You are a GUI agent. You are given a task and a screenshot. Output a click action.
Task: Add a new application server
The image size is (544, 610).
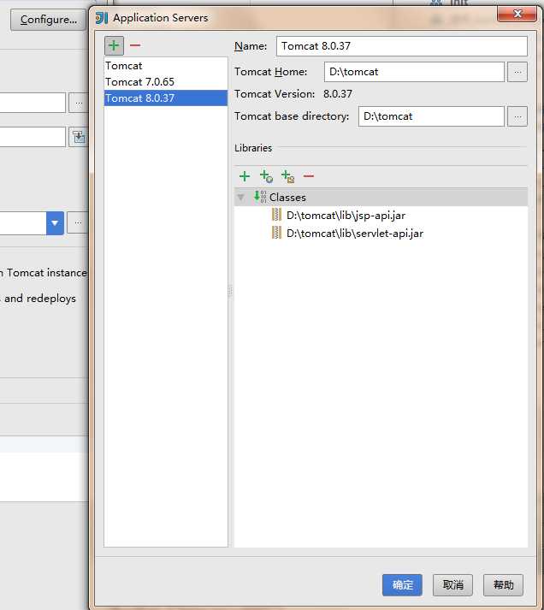[x=114, y=46]
